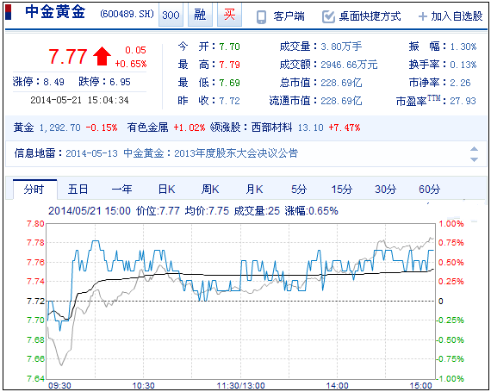
Task: Click the 最高 value 7.79
Action: coord(229,65)
